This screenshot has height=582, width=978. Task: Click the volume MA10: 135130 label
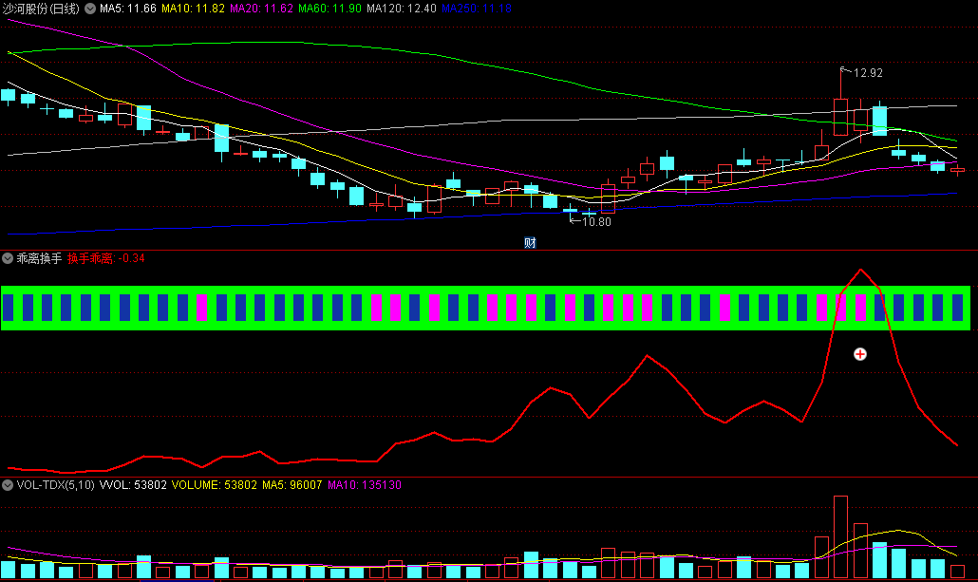pos(365,485)
